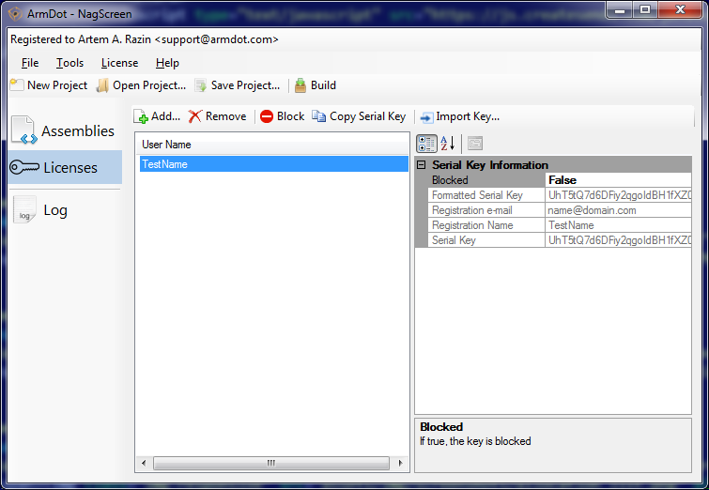Click the red Block stop icon

[267, 116]
